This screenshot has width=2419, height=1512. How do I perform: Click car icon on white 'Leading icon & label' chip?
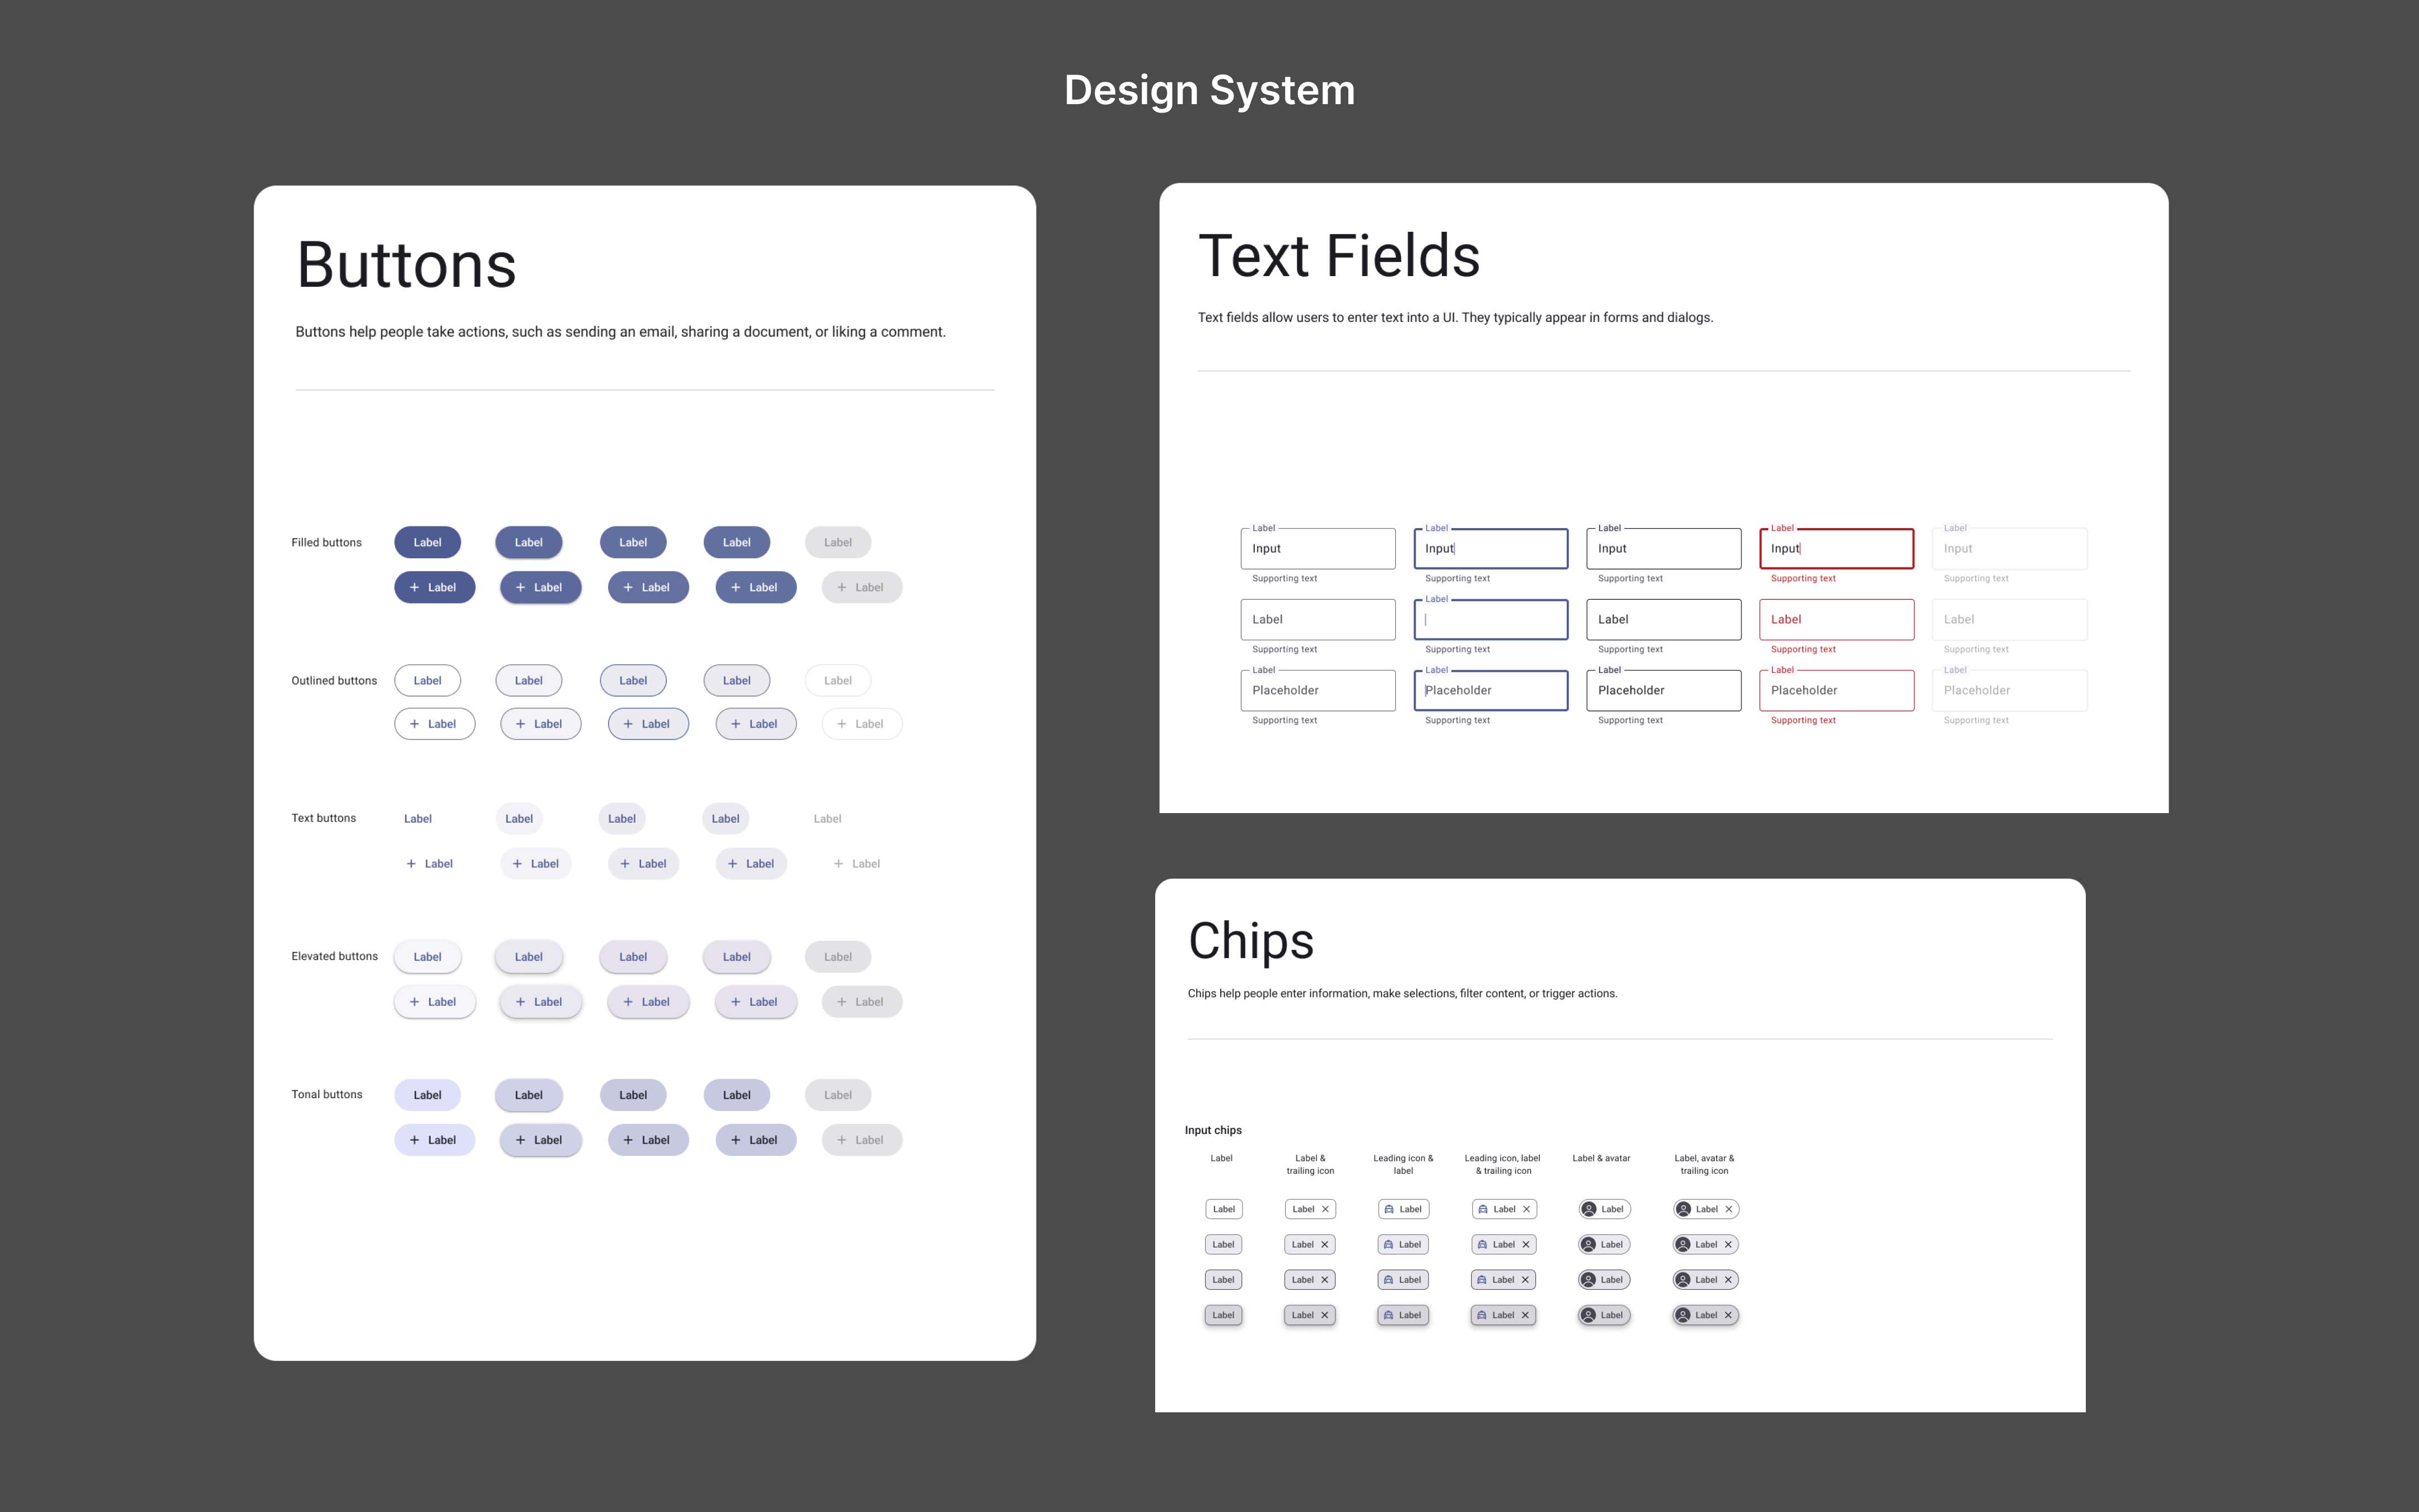pos(1389,1209)
